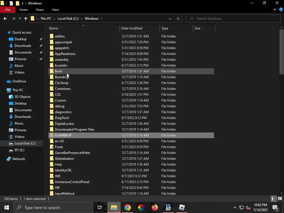Select This PC in the navigation pane
This screenshot has width=284, height=213.
click(x=18, y=90)
